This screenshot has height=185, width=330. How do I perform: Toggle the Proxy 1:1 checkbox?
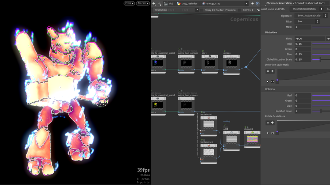(202, 10)
